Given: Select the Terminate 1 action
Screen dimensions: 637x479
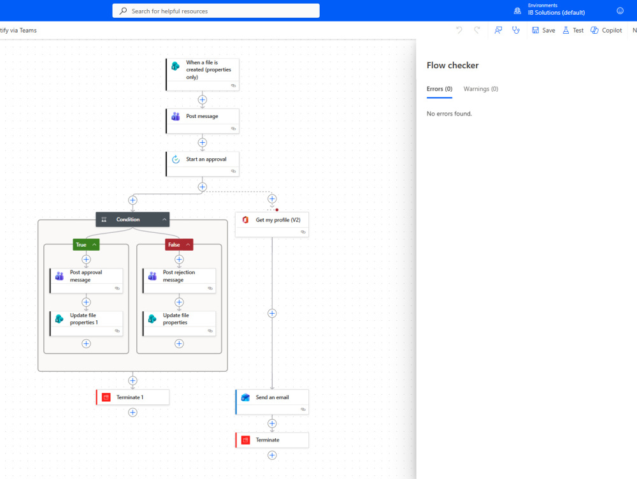Looking at the screenshot, I should pyautogui.click(x=132, y=397).
